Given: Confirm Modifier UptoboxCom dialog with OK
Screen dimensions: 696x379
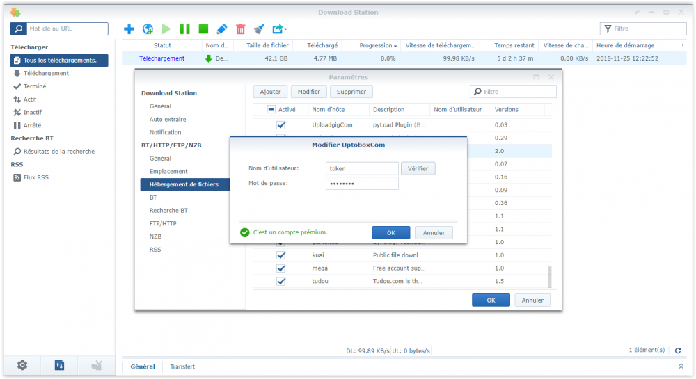Looking at the screenshot, I should [391, 233].
